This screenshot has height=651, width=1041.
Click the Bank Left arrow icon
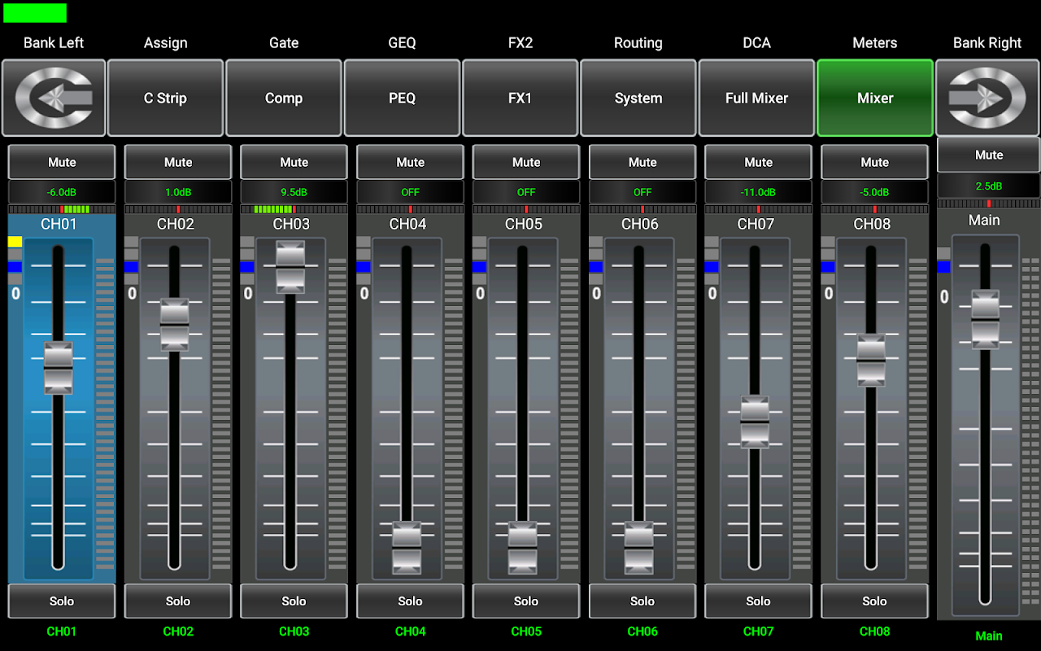pos(54,98)
